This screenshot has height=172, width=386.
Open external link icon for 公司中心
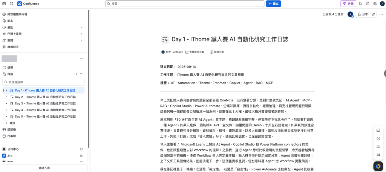tap(81, 149)
